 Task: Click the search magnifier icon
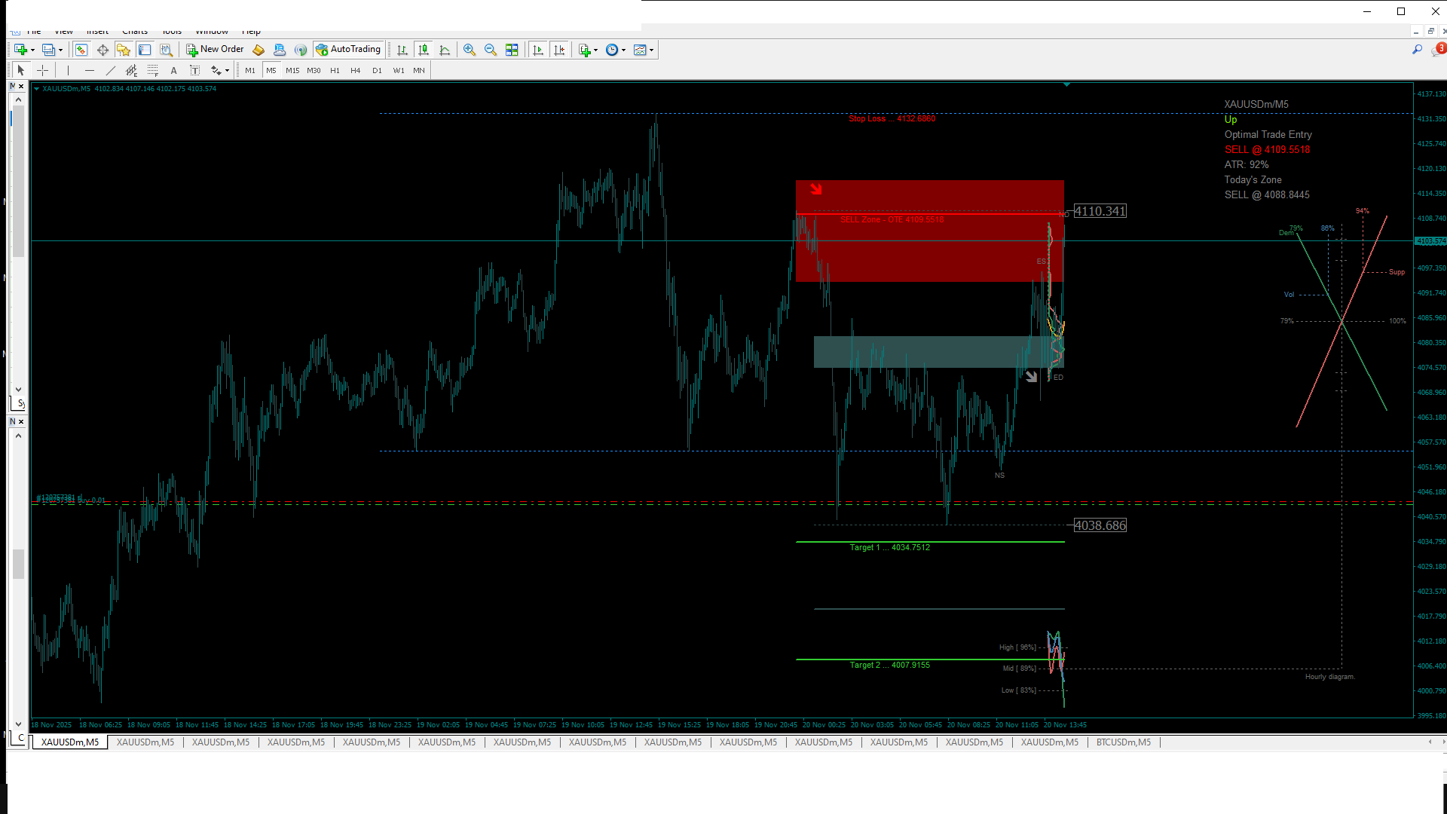click(x=1417, y=50)
